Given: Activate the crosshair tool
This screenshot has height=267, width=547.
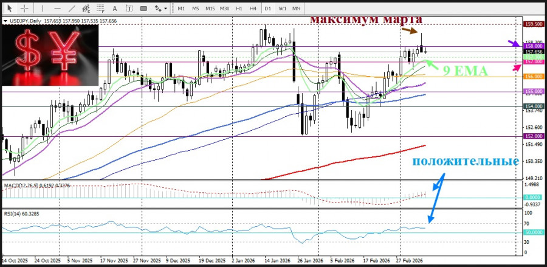Looking at the screenshot, I should tap(24, 9).
